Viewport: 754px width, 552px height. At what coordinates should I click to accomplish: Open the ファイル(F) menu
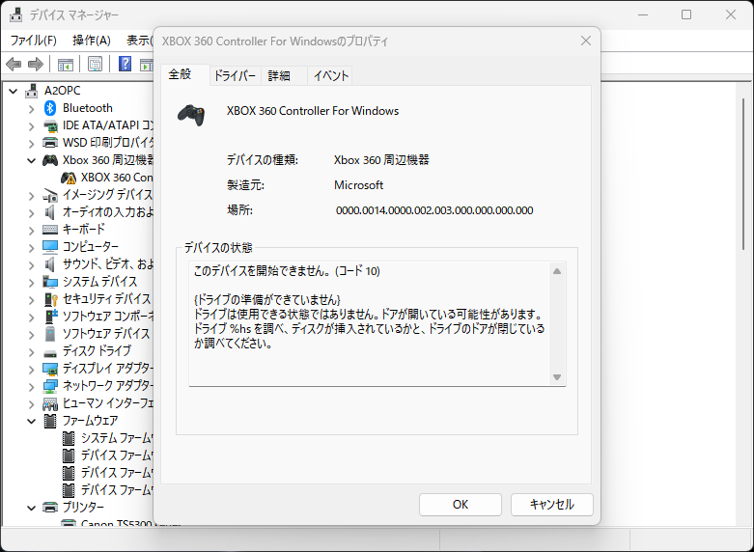coord(34,41)
